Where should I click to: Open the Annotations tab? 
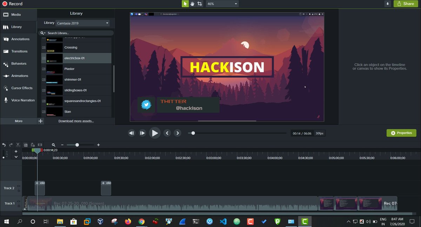18,39
